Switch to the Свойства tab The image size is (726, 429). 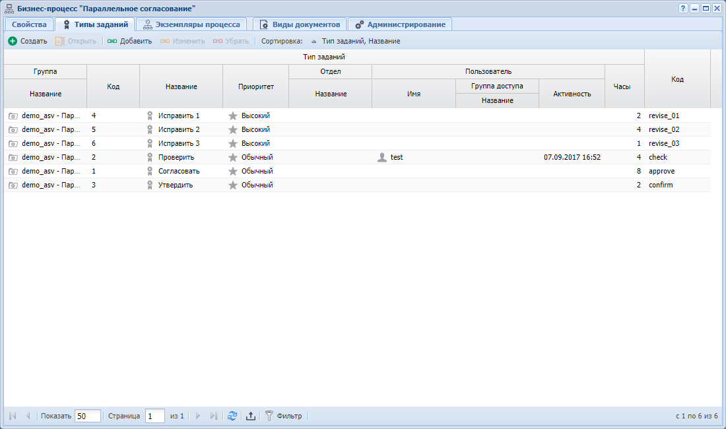click(29, 24)
